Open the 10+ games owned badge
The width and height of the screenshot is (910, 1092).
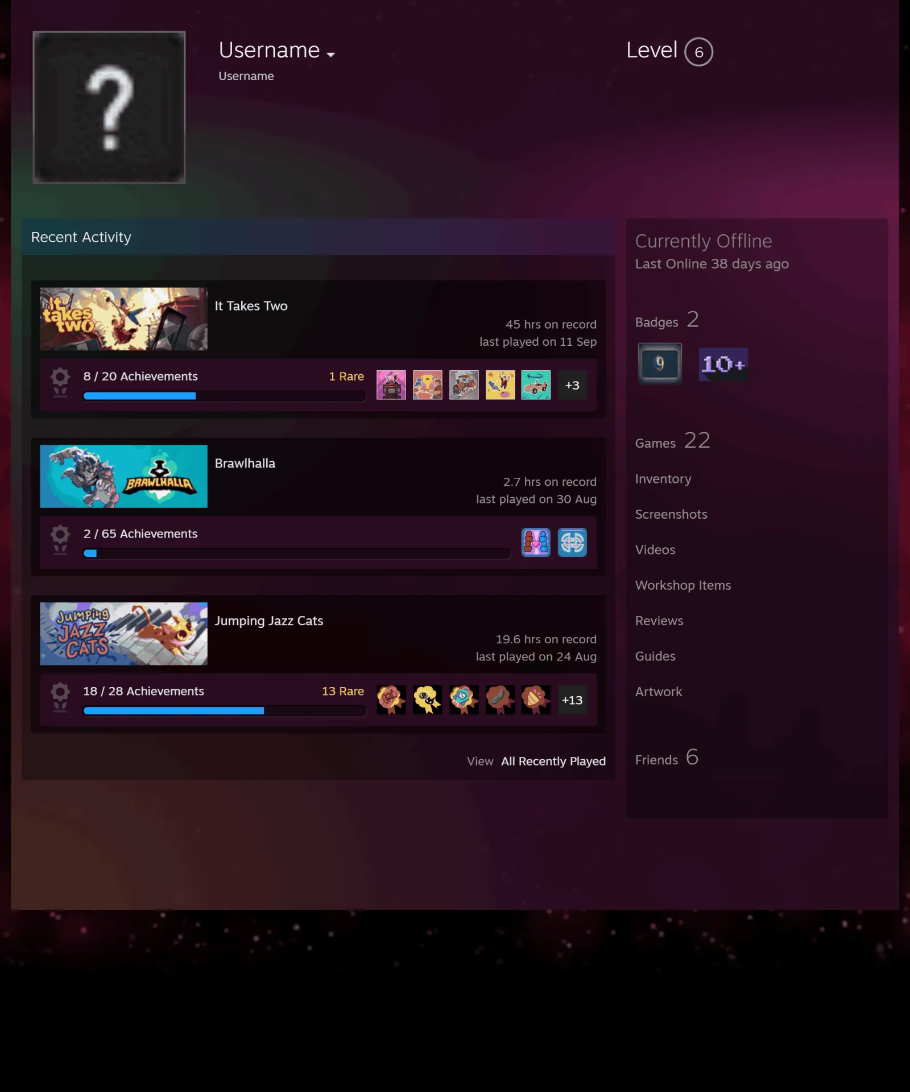click(x=723, y=364)
